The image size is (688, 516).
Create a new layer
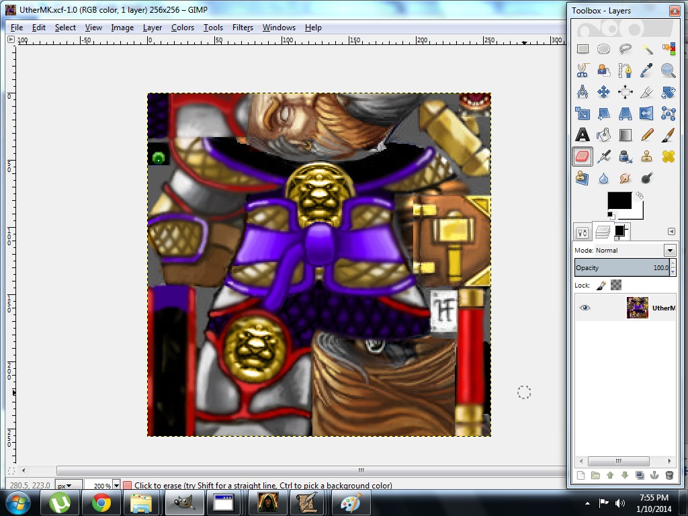click(x=581, y=475)
